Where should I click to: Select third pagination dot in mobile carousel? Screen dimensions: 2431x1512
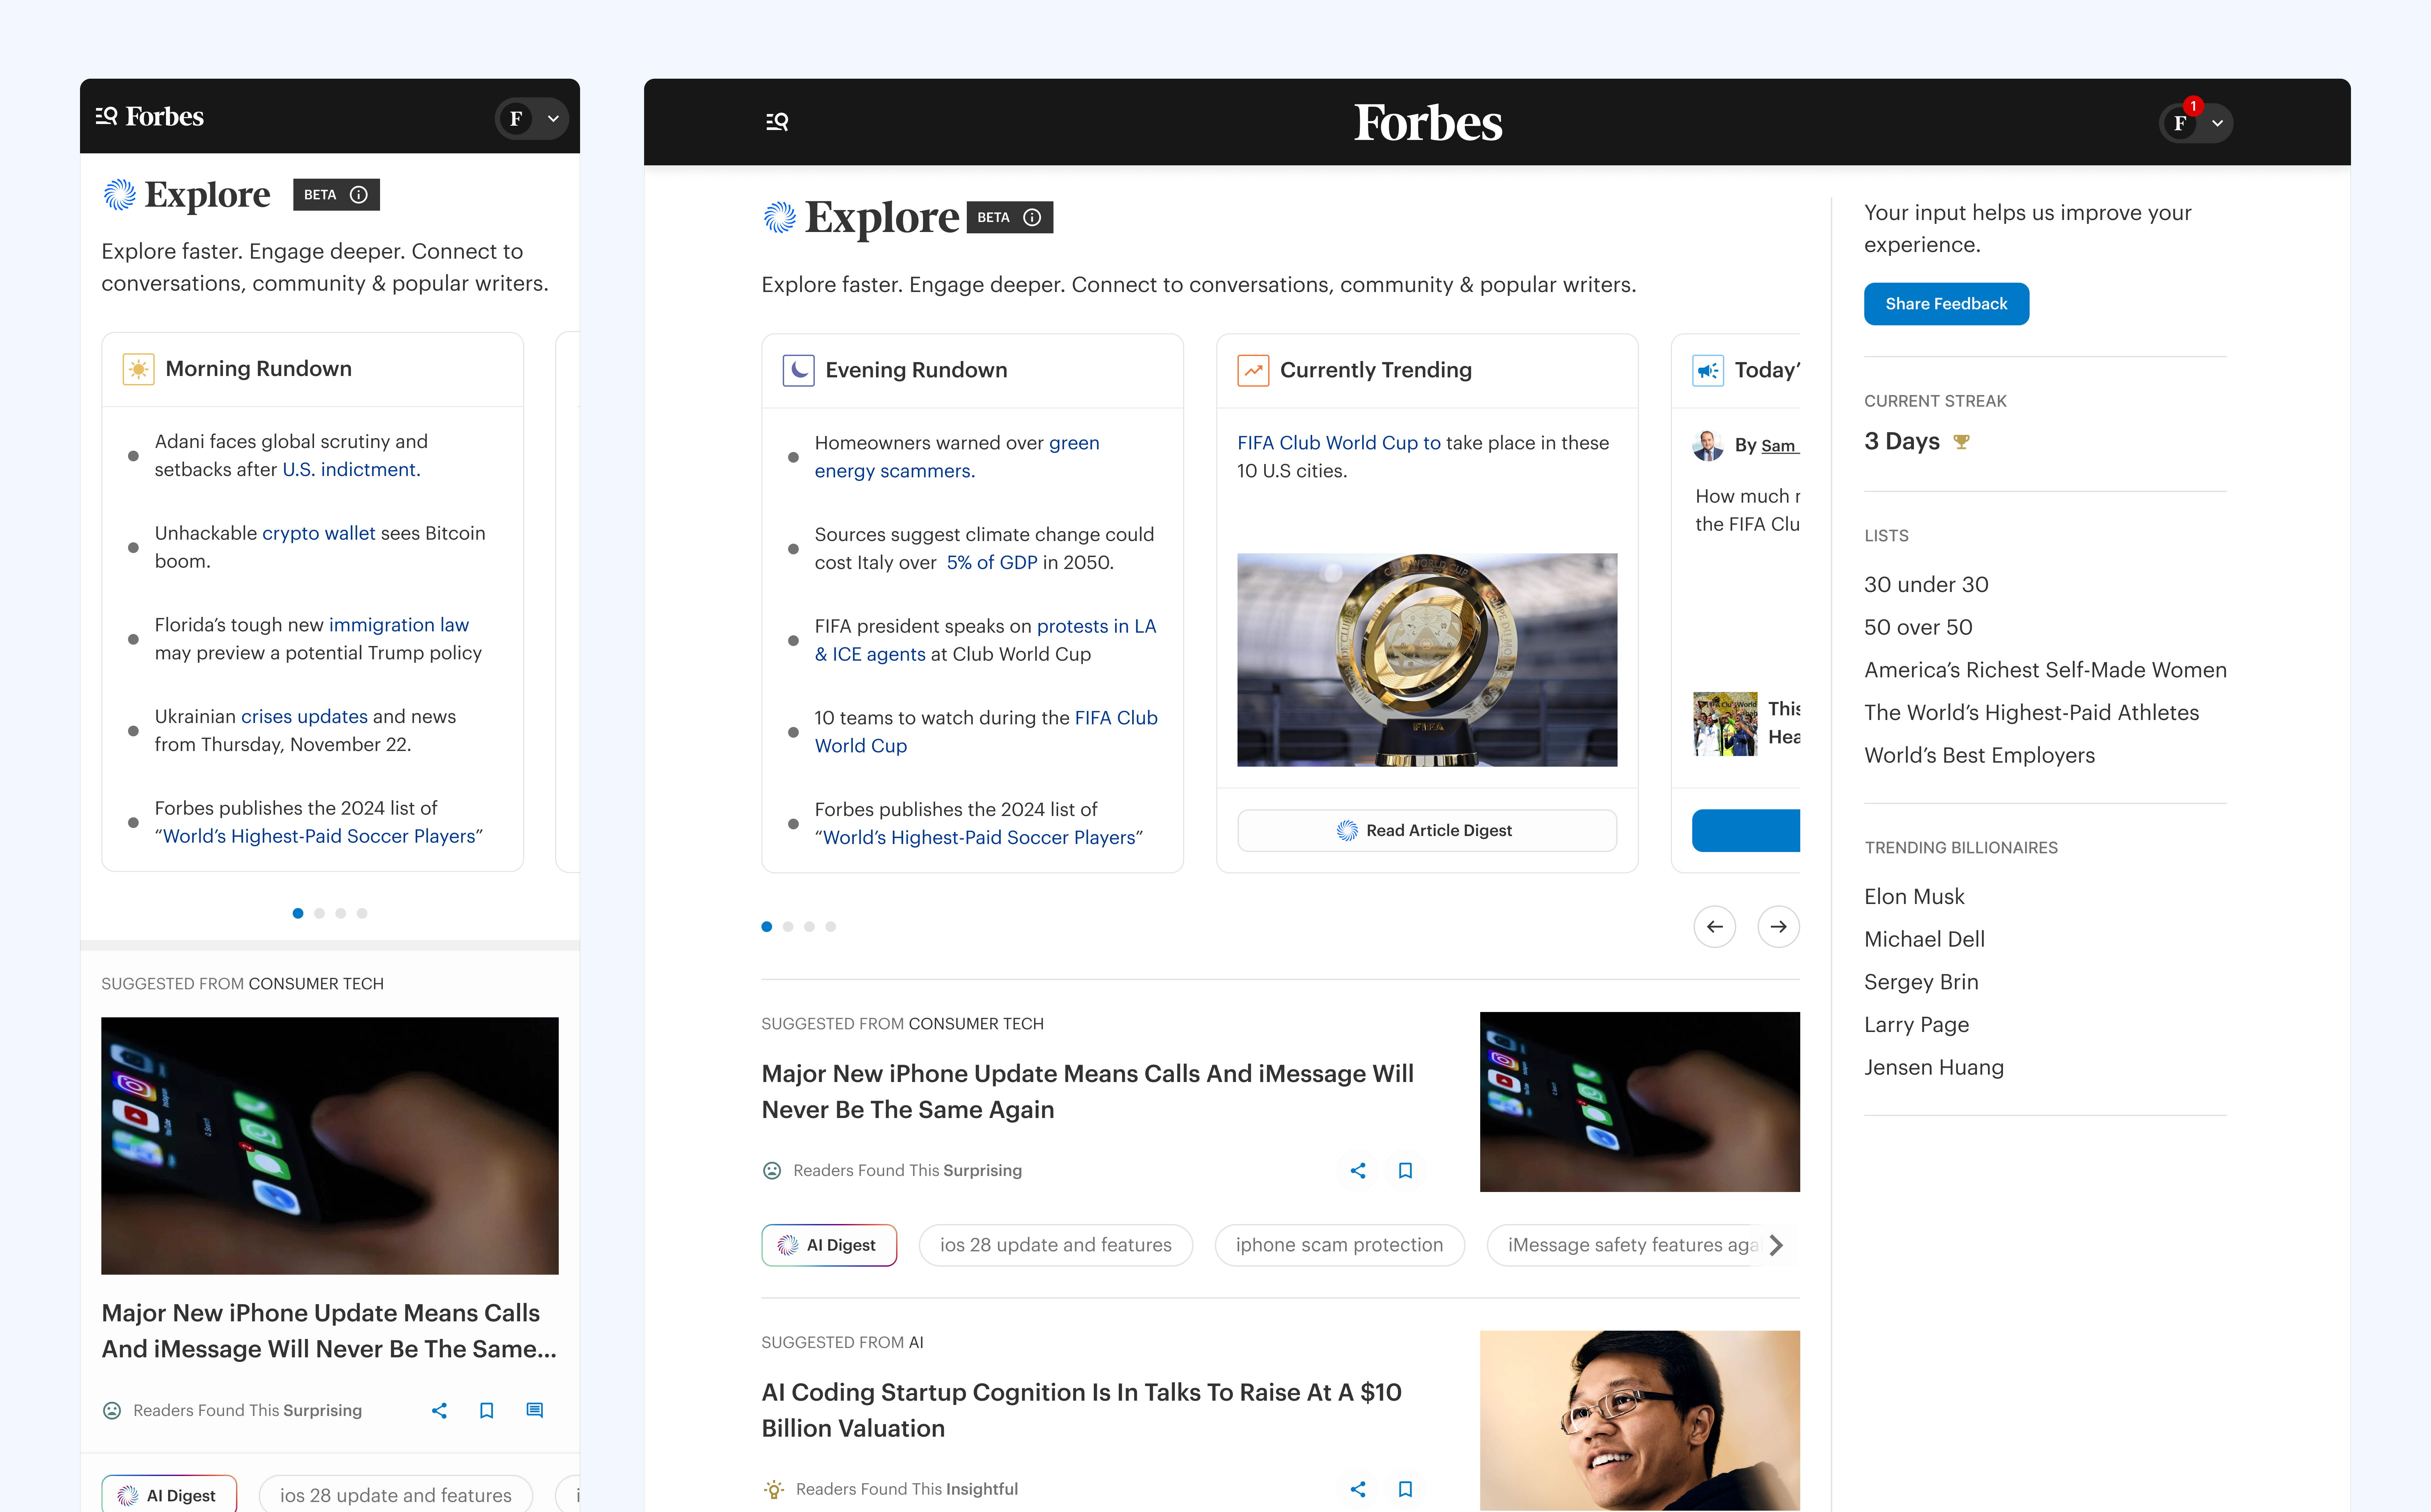[x=341, y=913]
